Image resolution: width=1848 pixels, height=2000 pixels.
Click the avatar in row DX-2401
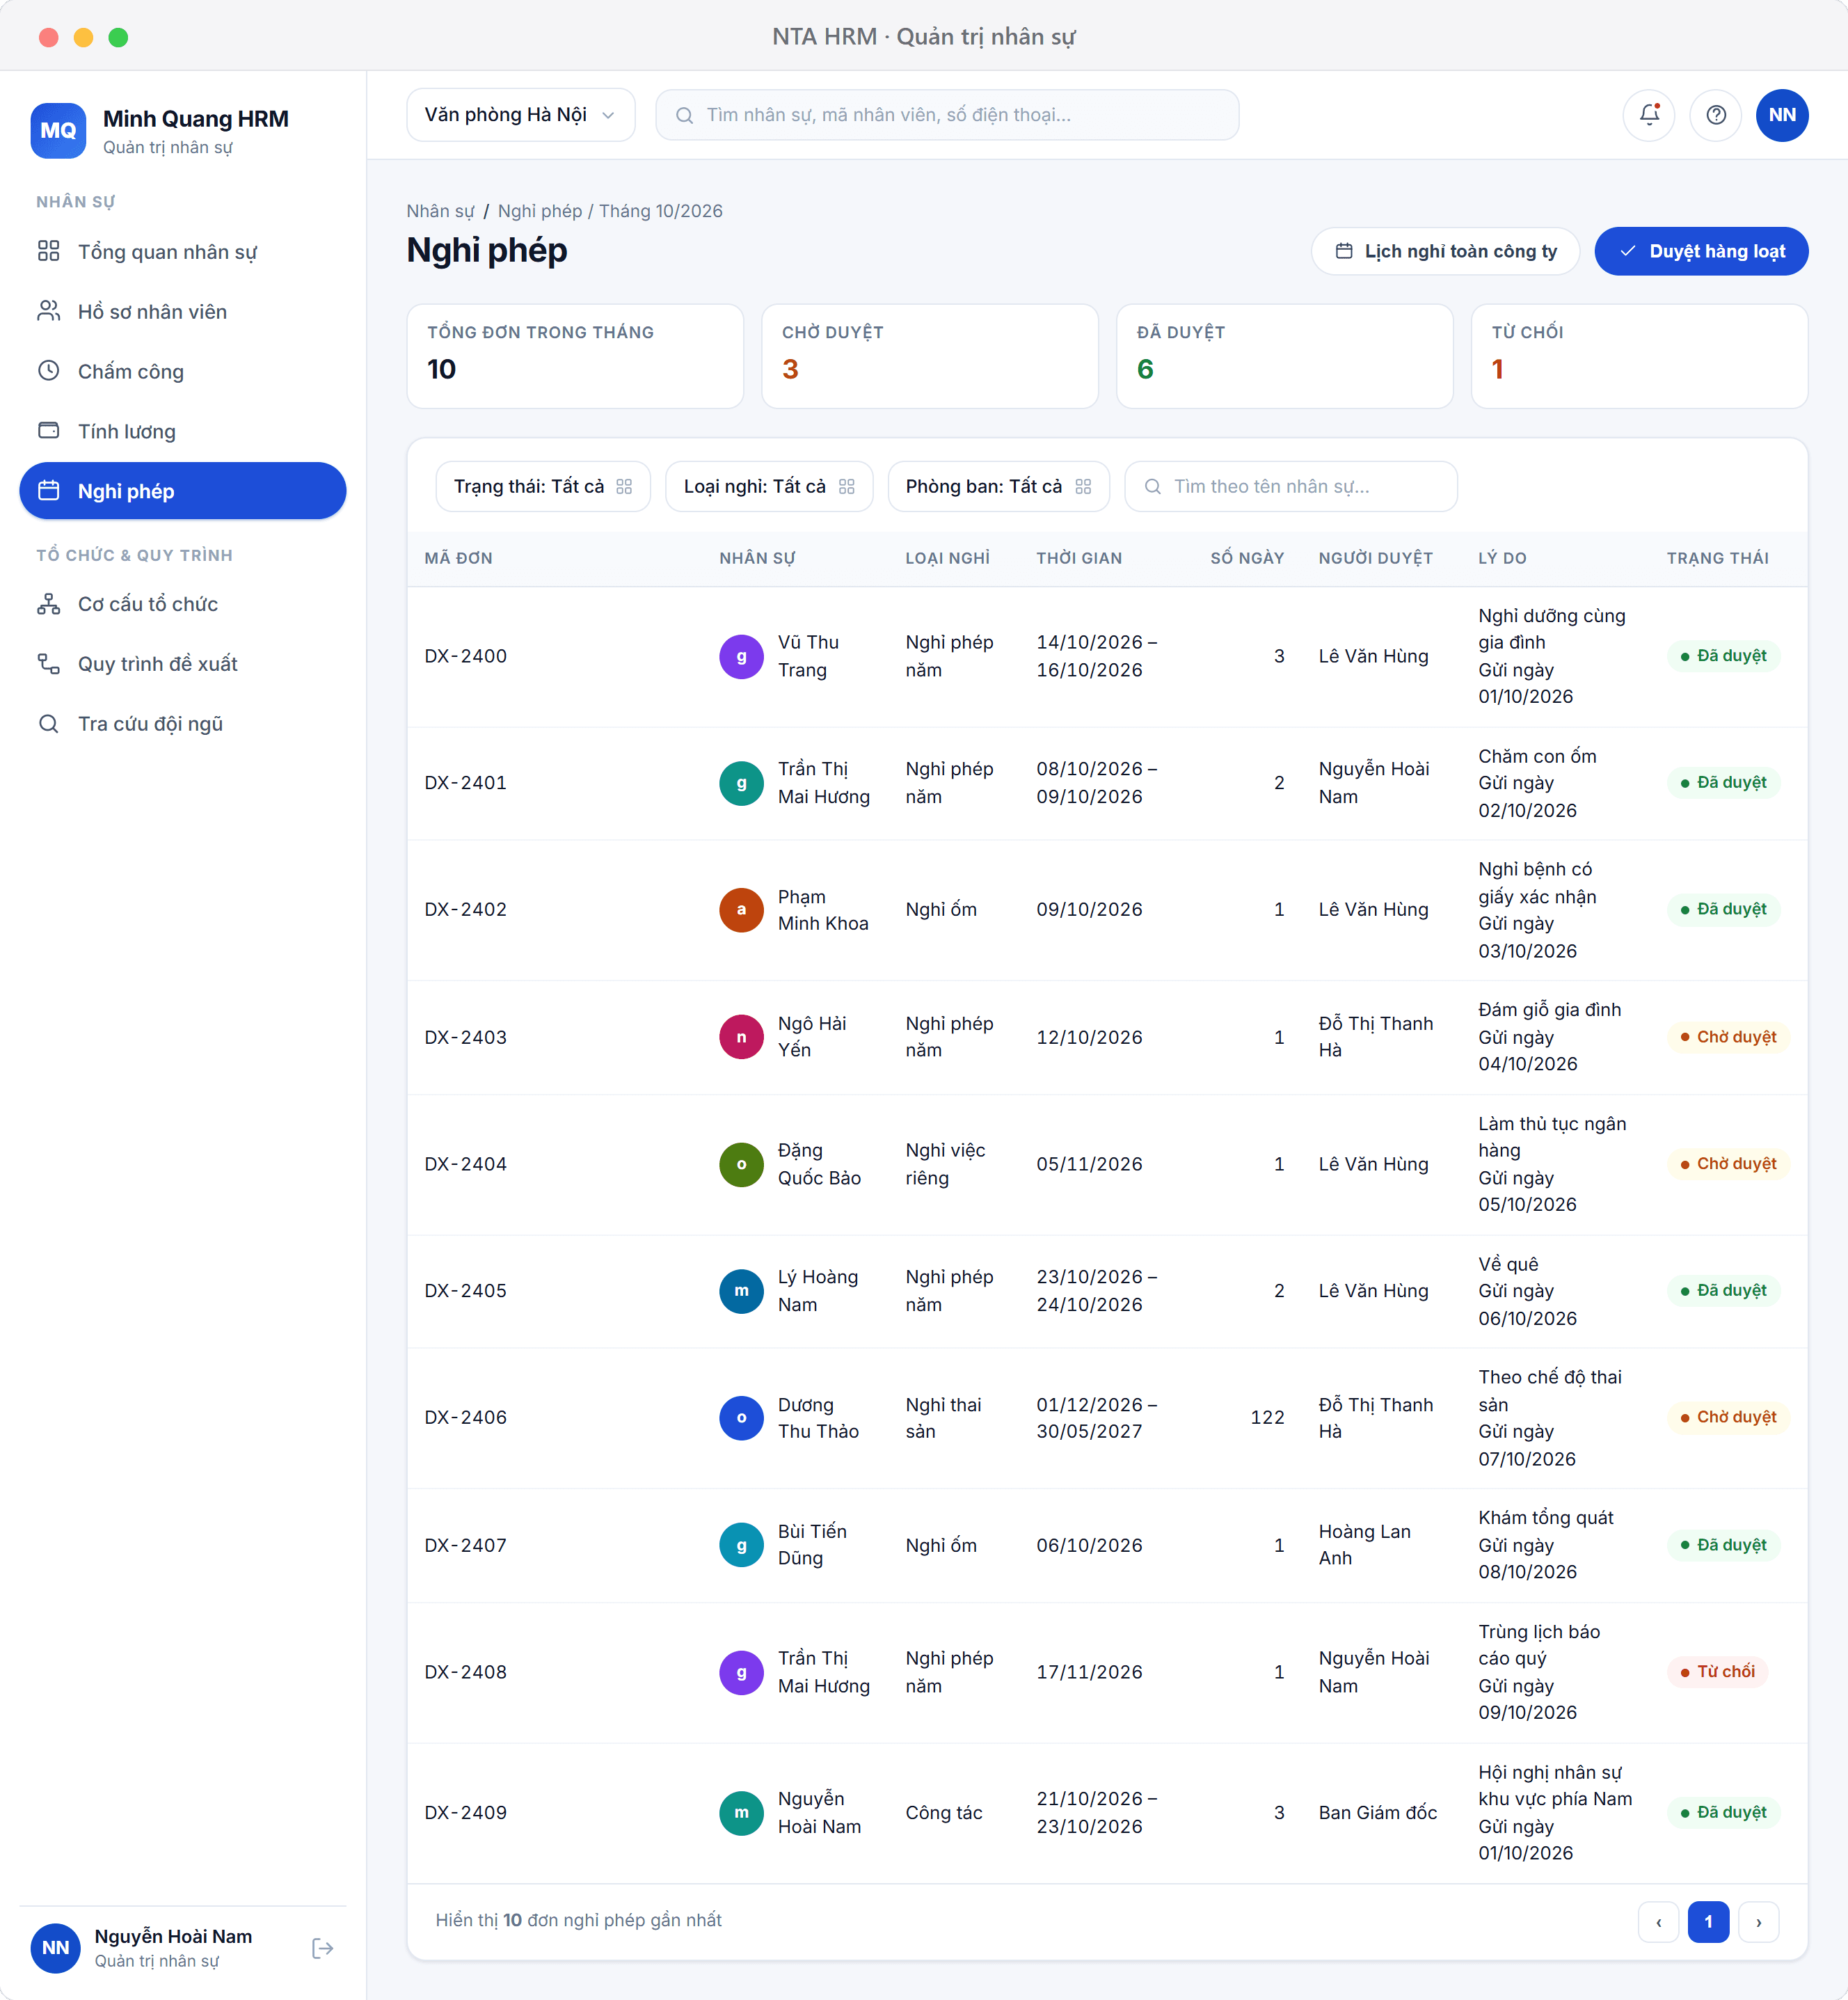coord(741,783)
